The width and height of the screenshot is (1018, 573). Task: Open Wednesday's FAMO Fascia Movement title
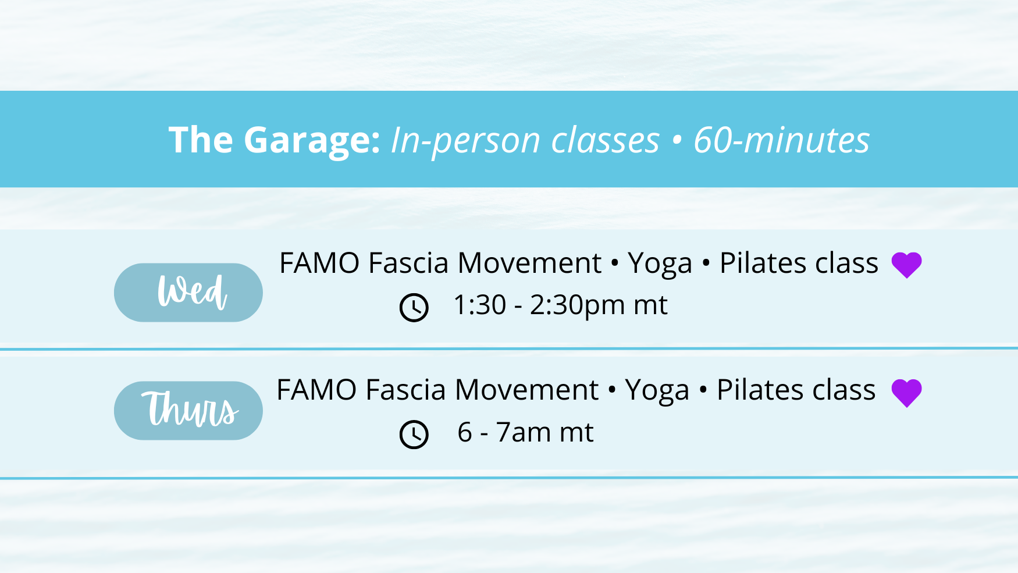(x=440, y=263)
